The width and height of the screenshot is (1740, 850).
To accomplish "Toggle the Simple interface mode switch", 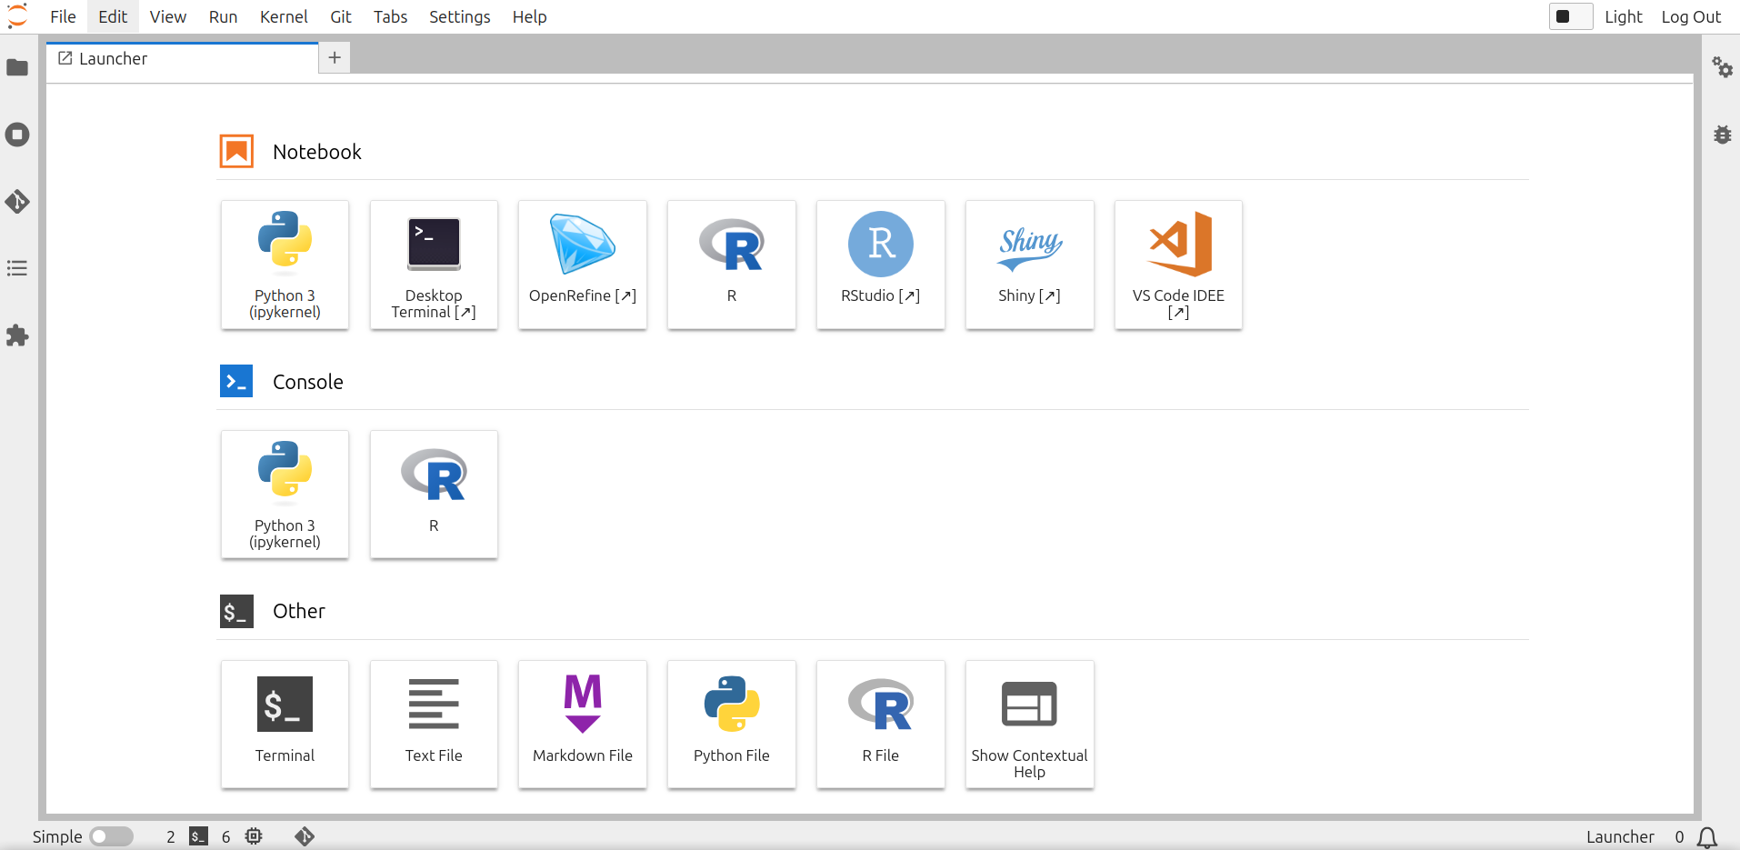I will click(x=111, y=836).
